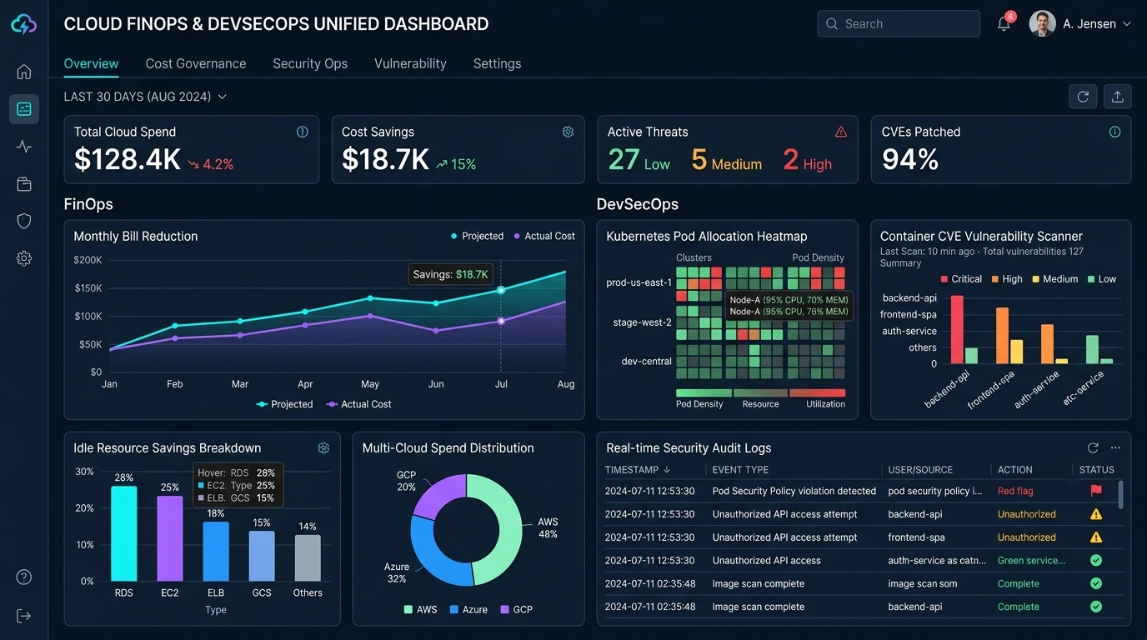Image resolution: width=1147 pixels, height=640 pixels.
Task: Click the cloud logo icon
Action: tap(23, 25)
